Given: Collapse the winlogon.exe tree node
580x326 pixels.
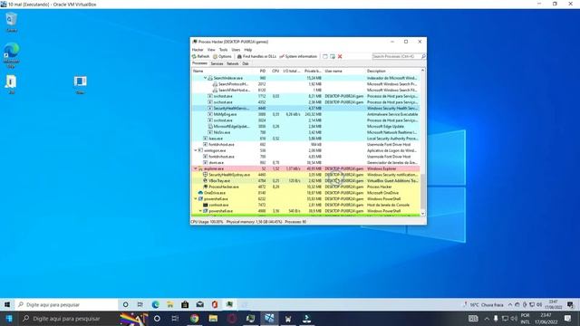Looking at the screenshot, I should pos(196,150).
